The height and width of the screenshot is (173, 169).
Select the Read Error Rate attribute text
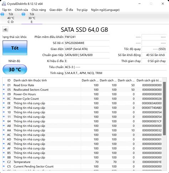24,85
